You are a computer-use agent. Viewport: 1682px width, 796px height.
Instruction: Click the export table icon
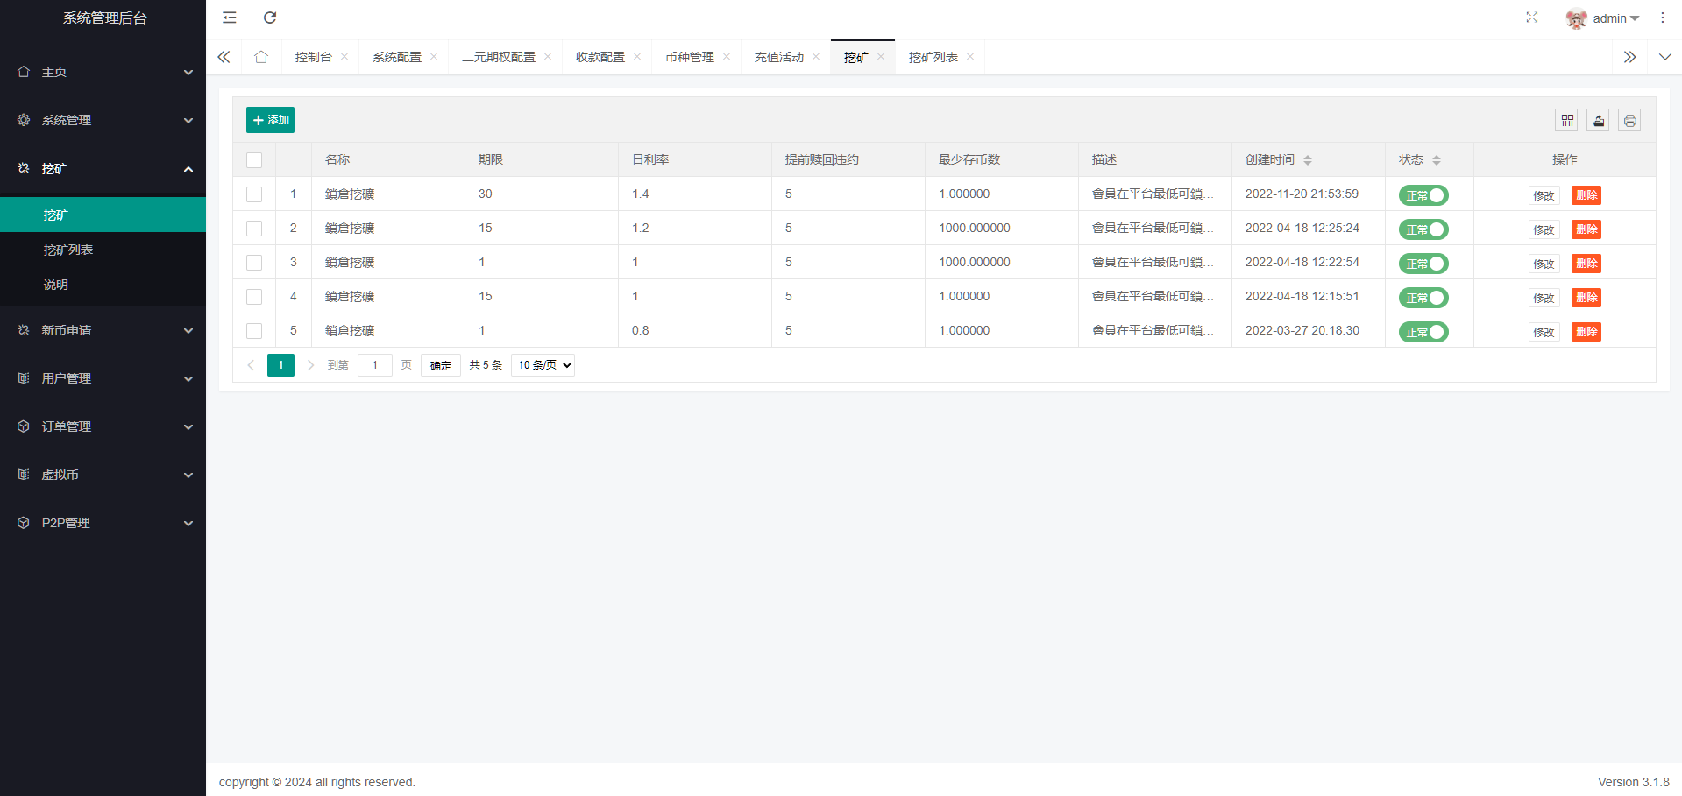[x=1599, y=121]
